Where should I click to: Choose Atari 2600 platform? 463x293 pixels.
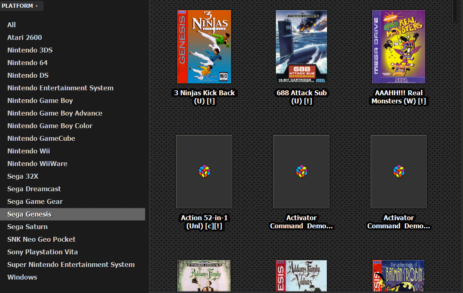pos(24,37)
